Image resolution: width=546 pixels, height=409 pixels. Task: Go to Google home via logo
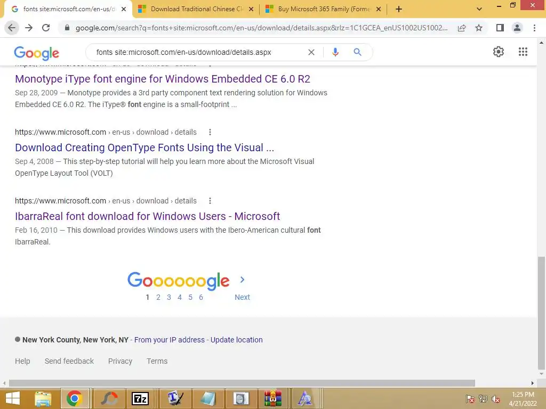(x=37, y=53)
